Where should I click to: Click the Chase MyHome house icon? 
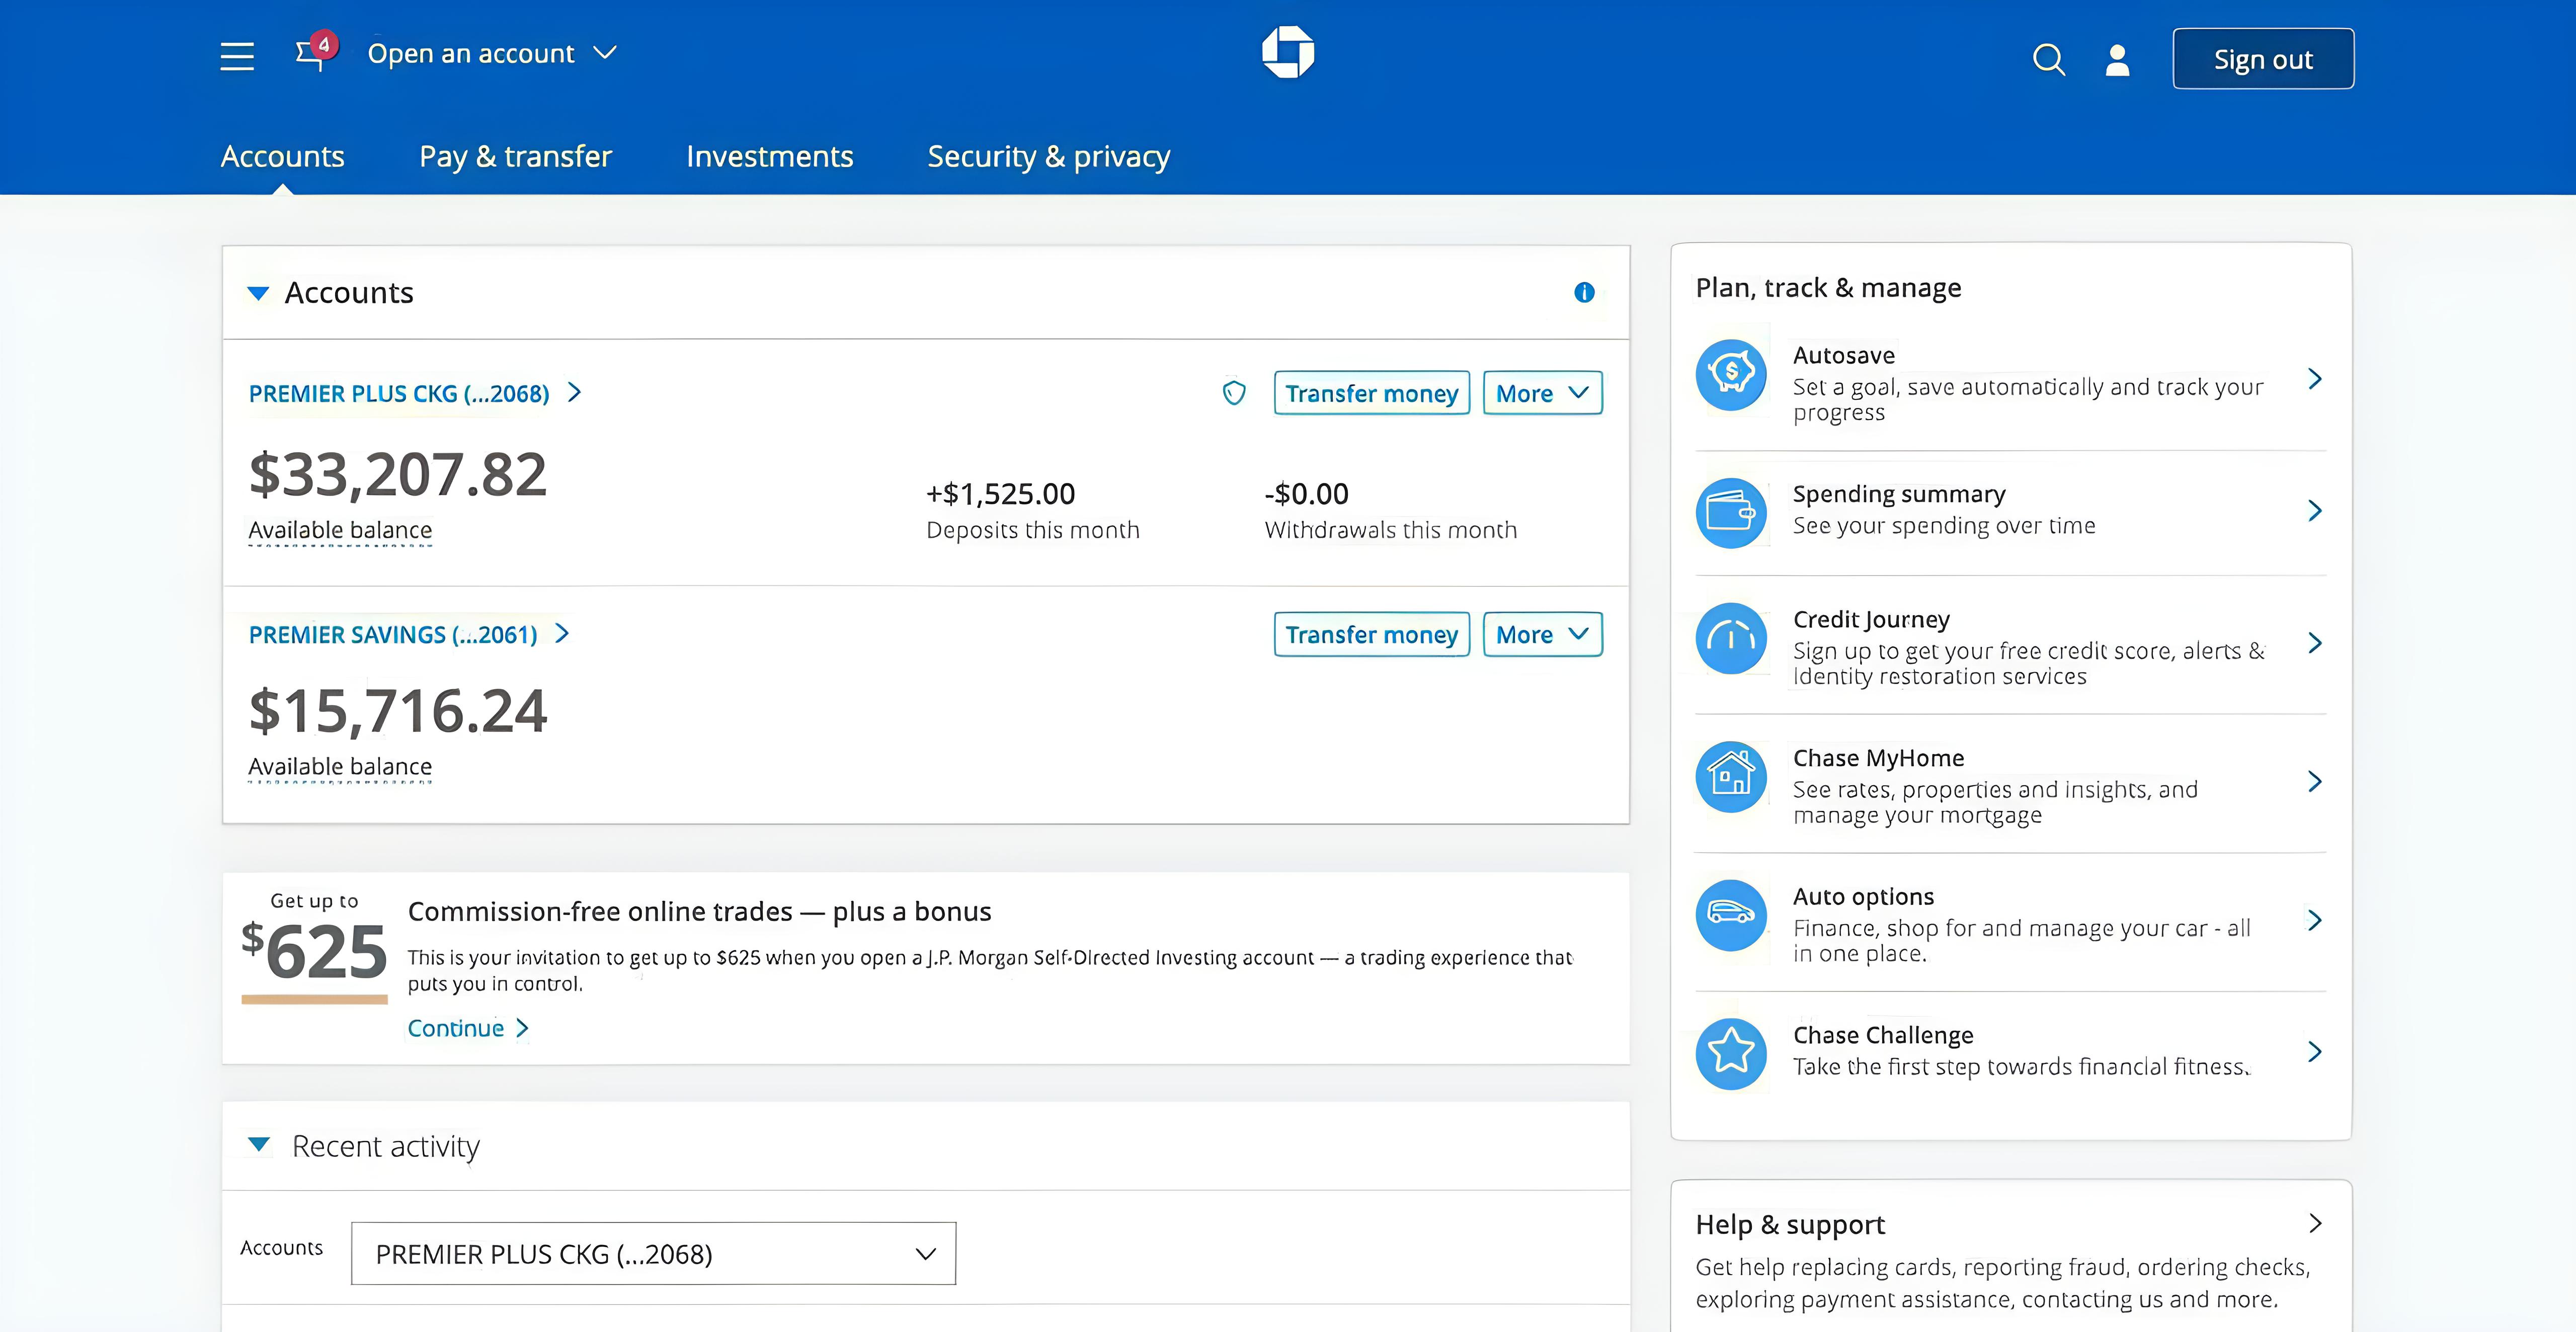[x=1731, y=776]
